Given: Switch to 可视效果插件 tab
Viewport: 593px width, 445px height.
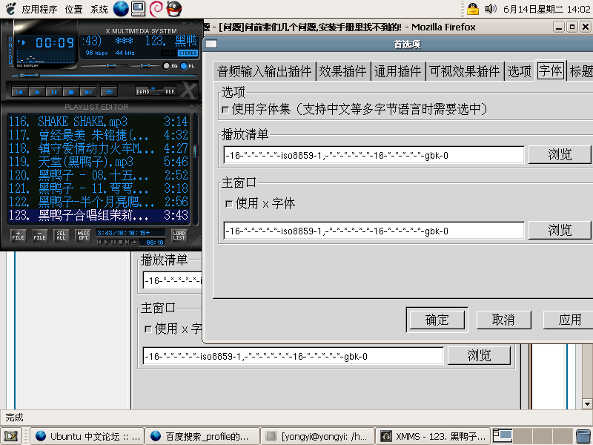Looking at the screenshot, I should click(465, 71).
